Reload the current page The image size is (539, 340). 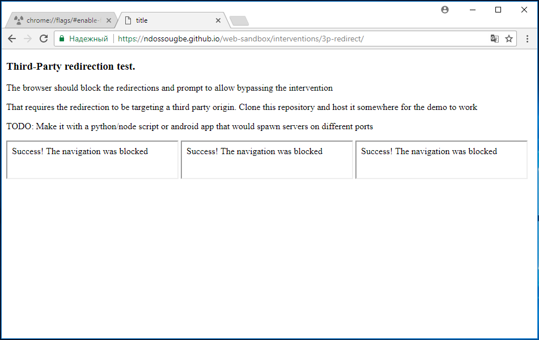(x=44, y=39)
